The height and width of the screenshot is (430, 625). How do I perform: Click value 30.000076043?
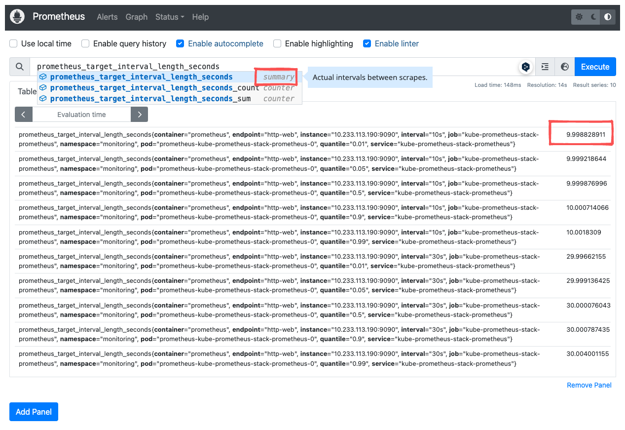click(x=588, y=305)
